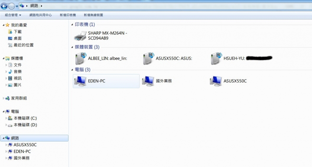The width and height of the screenshot is (312, 167).
Task: Expand the 圖片 library node
Action: click(6, 85)
